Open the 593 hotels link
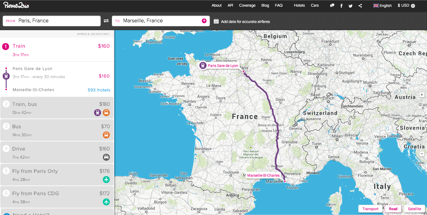This screenshot has width=427, height=215. 99,90
